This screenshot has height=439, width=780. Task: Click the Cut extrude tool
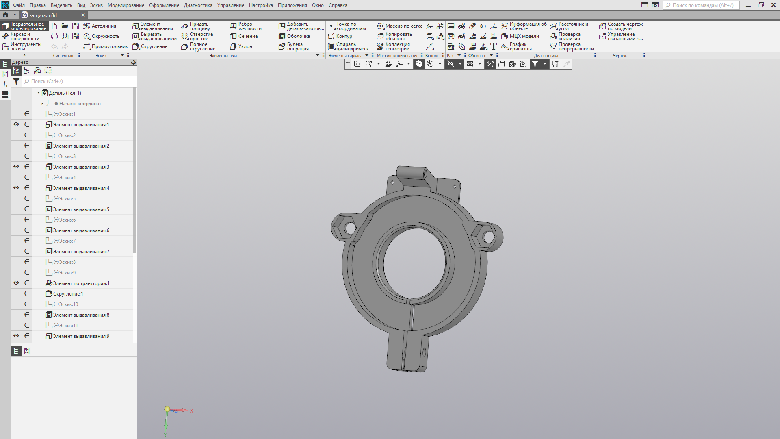click(154, 37)
